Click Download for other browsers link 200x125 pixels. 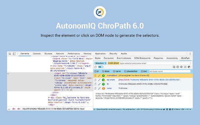point(109,110)
